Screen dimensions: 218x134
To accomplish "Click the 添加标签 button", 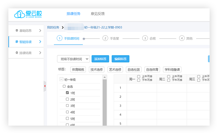I will 100,59.
